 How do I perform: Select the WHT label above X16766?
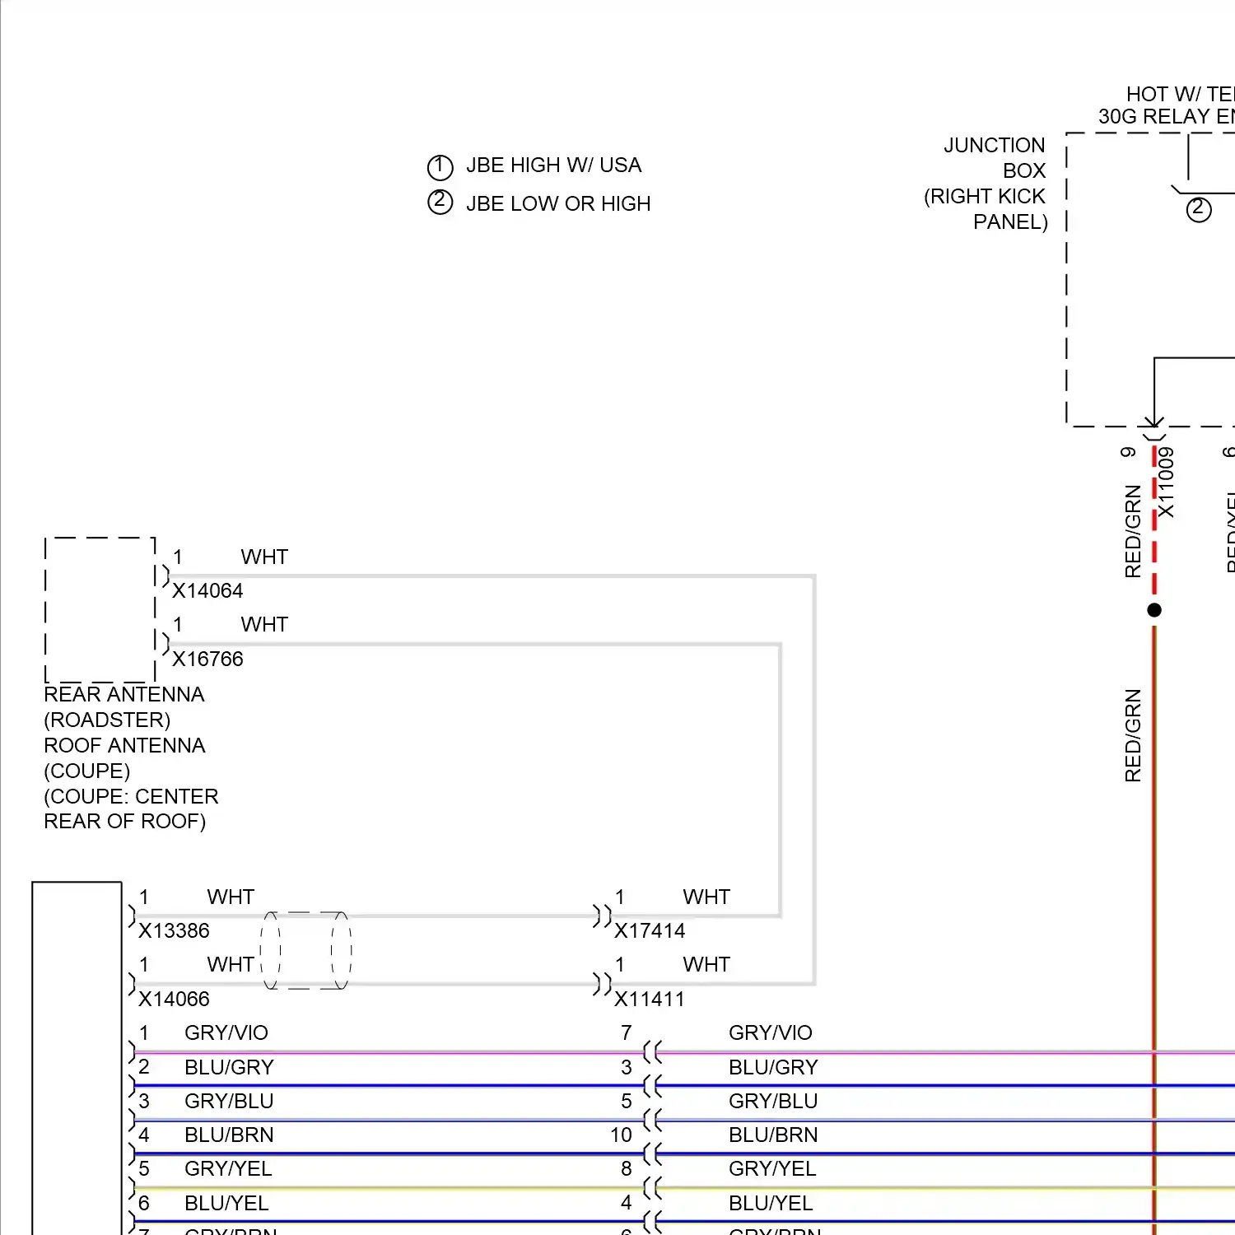coord(264,625)
